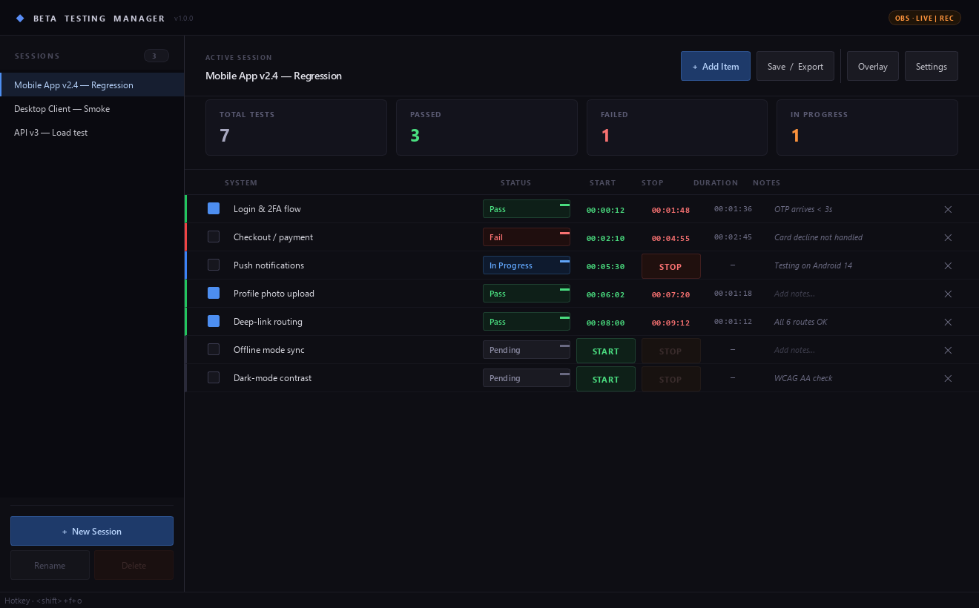This screenshot has width=979, height=608.
Task: Delete the Deep-link routing row
Action: coord(948,322)
